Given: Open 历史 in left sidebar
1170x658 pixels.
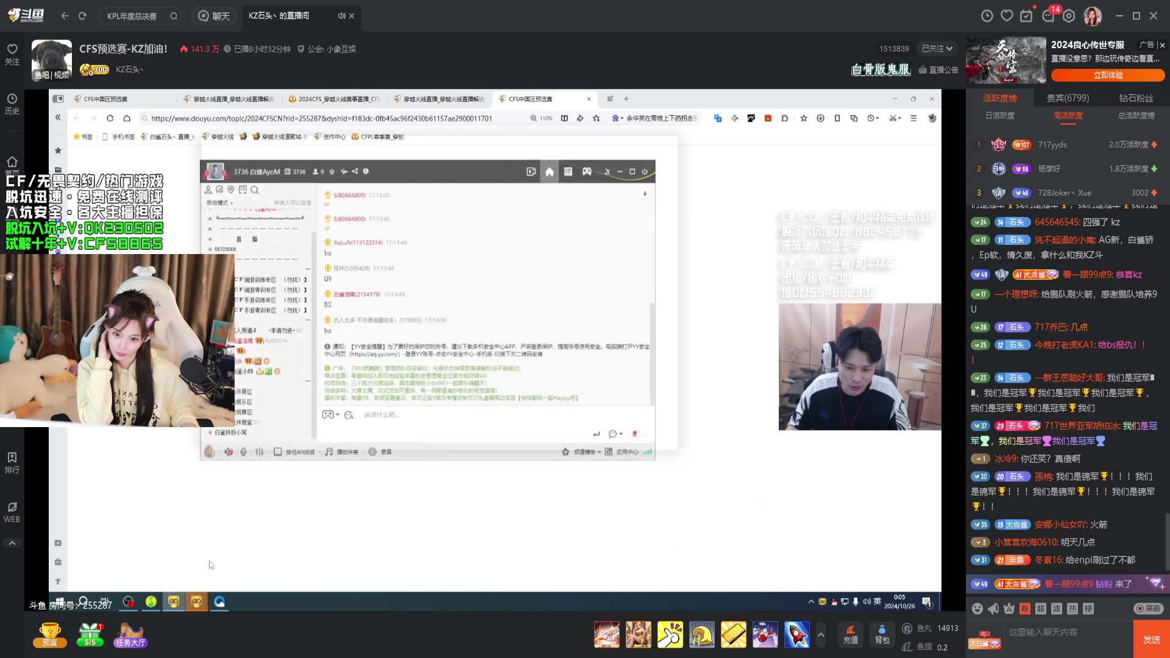Looking at the screenshot, I should click(12, 104).
